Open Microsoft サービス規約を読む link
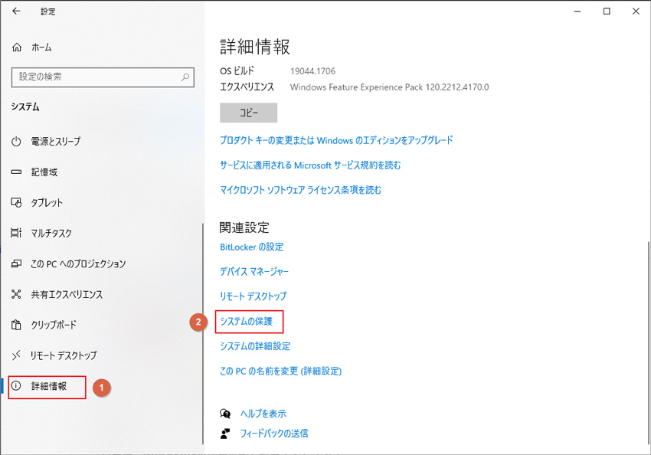The image size is (651, 455). coord(310,165)
